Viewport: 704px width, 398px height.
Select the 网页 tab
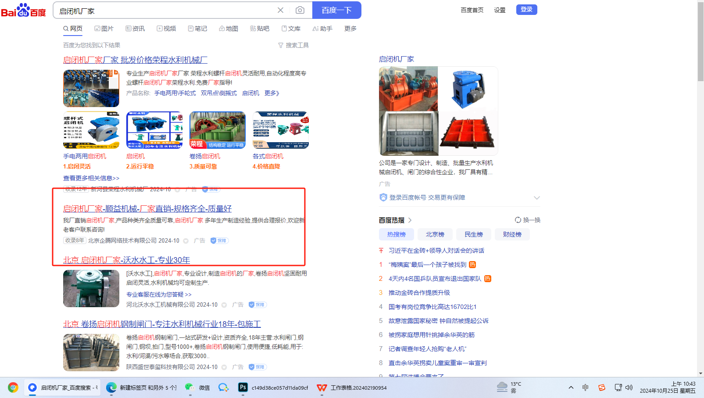point(73,29)
